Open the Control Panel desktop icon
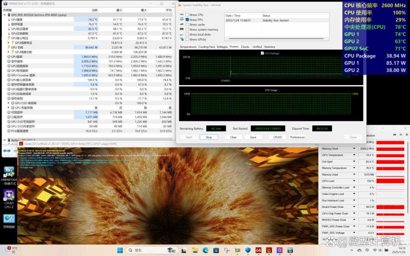Image resolution: width=410 pixels, height=256 pixels. pos(9,219)
